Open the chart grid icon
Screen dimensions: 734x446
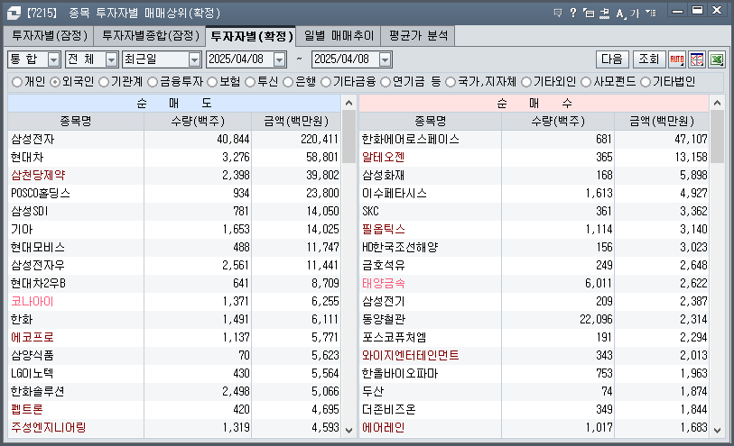tap(697, 59)
